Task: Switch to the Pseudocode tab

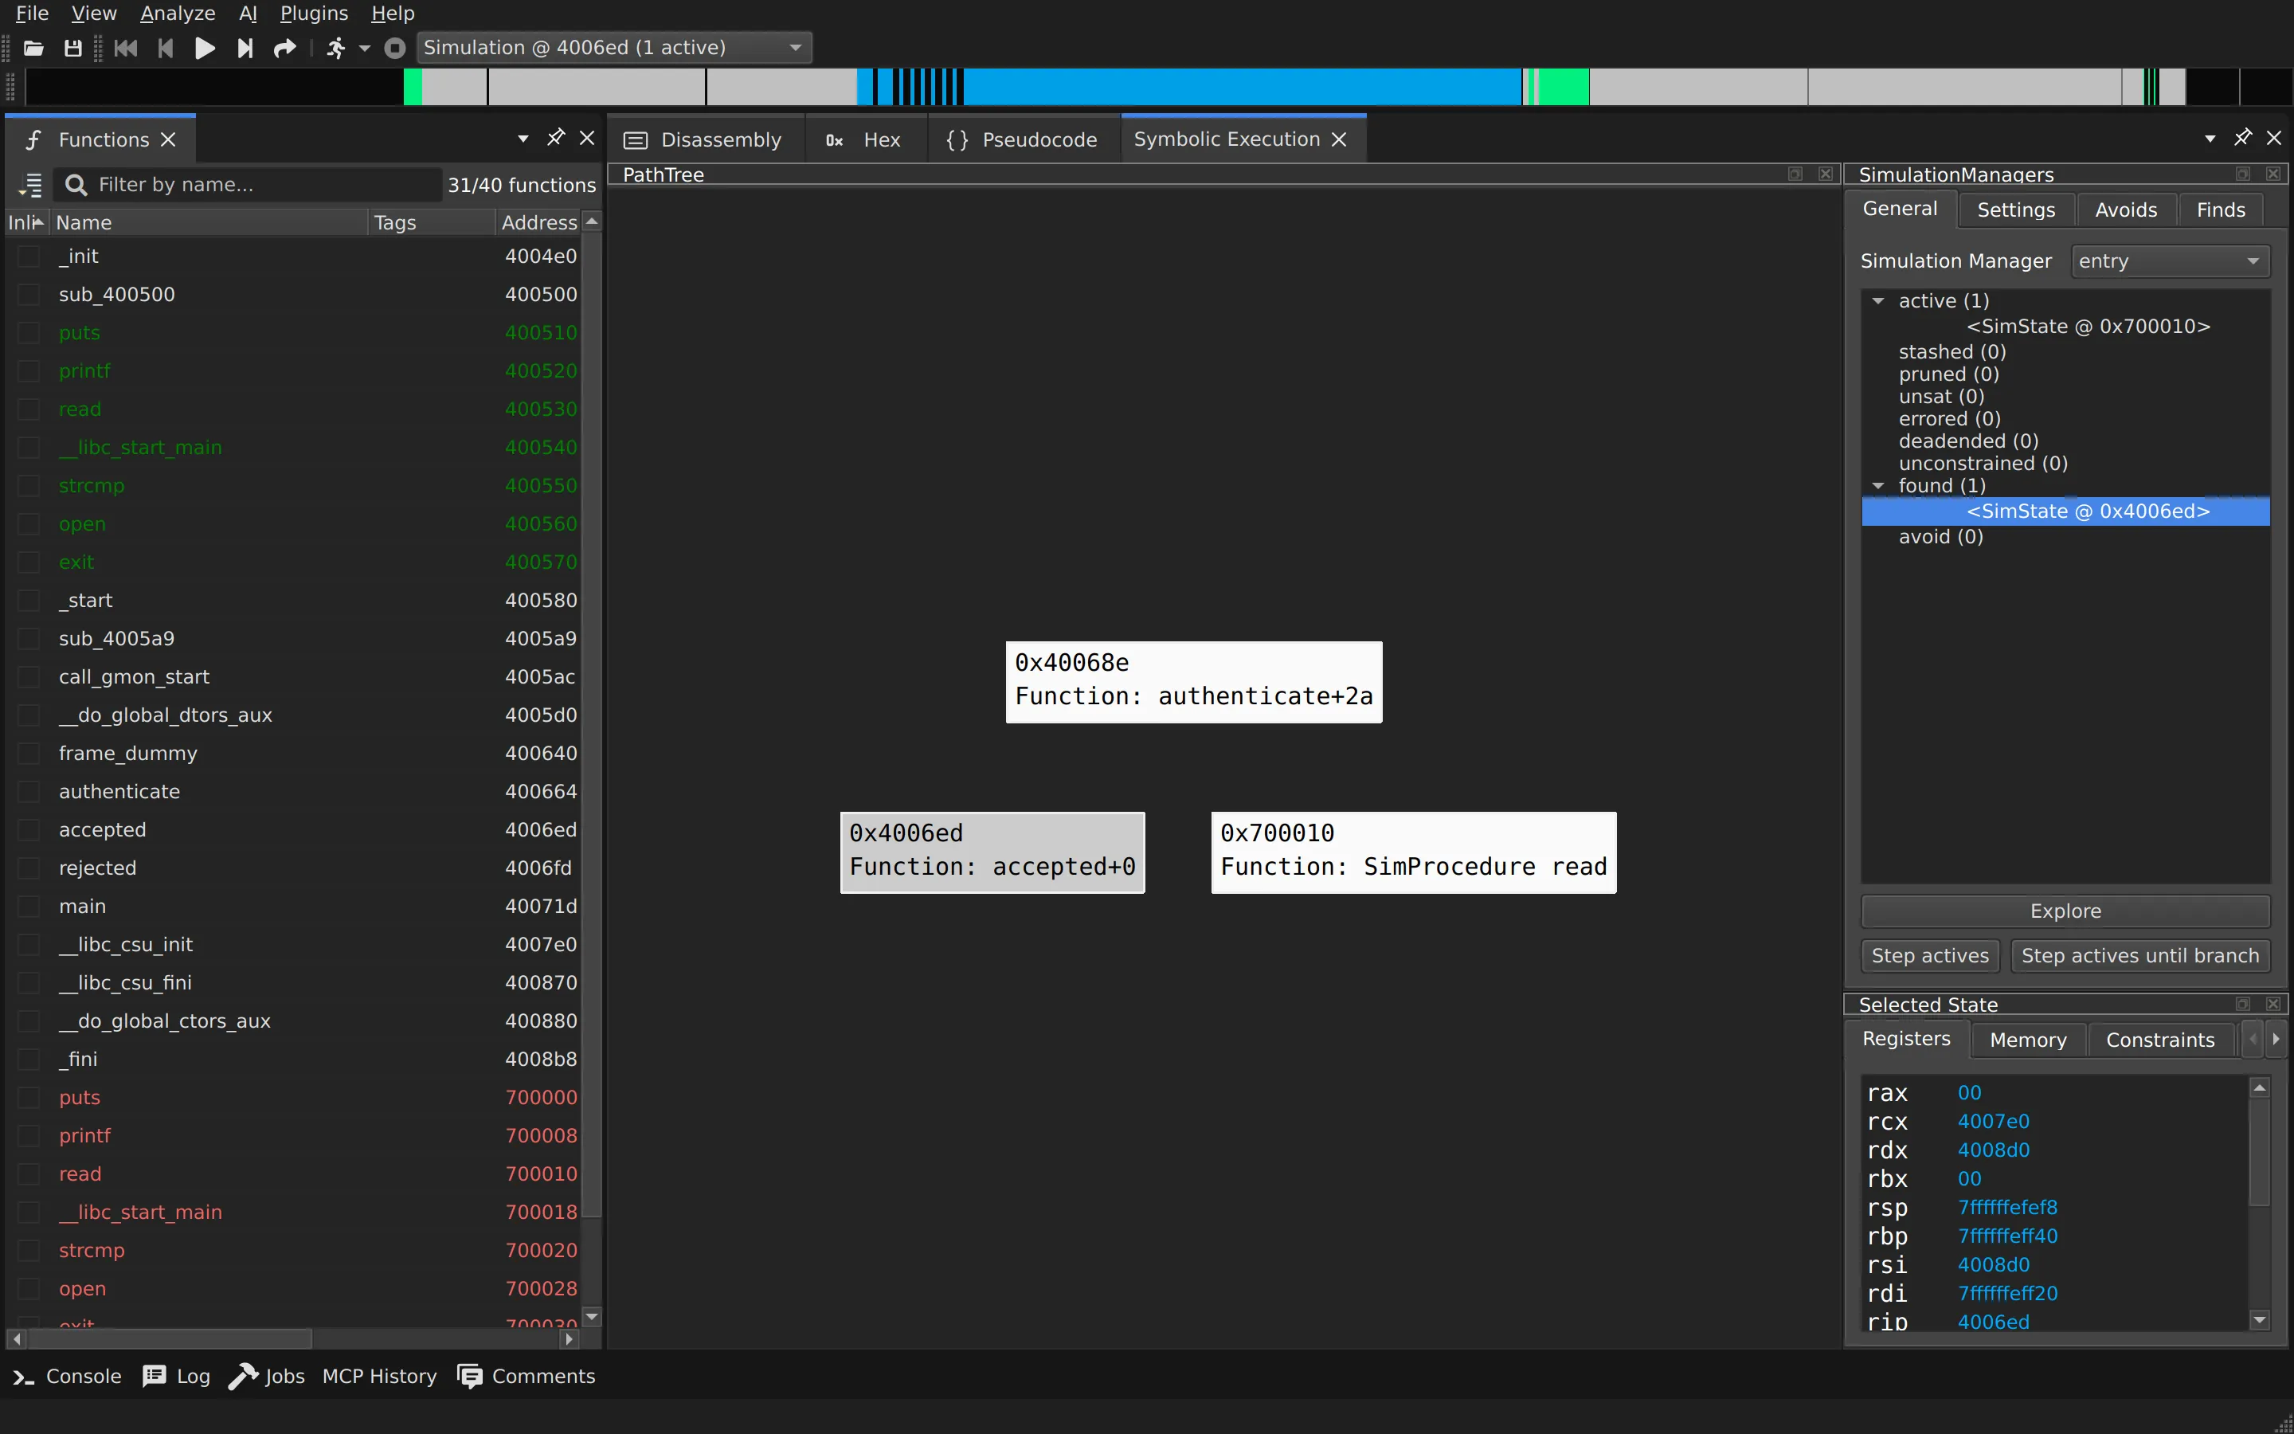Action: (1022, 139)
